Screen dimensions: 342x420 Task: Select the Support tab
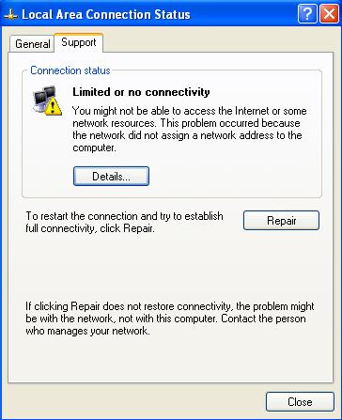(x=79, y=42)
